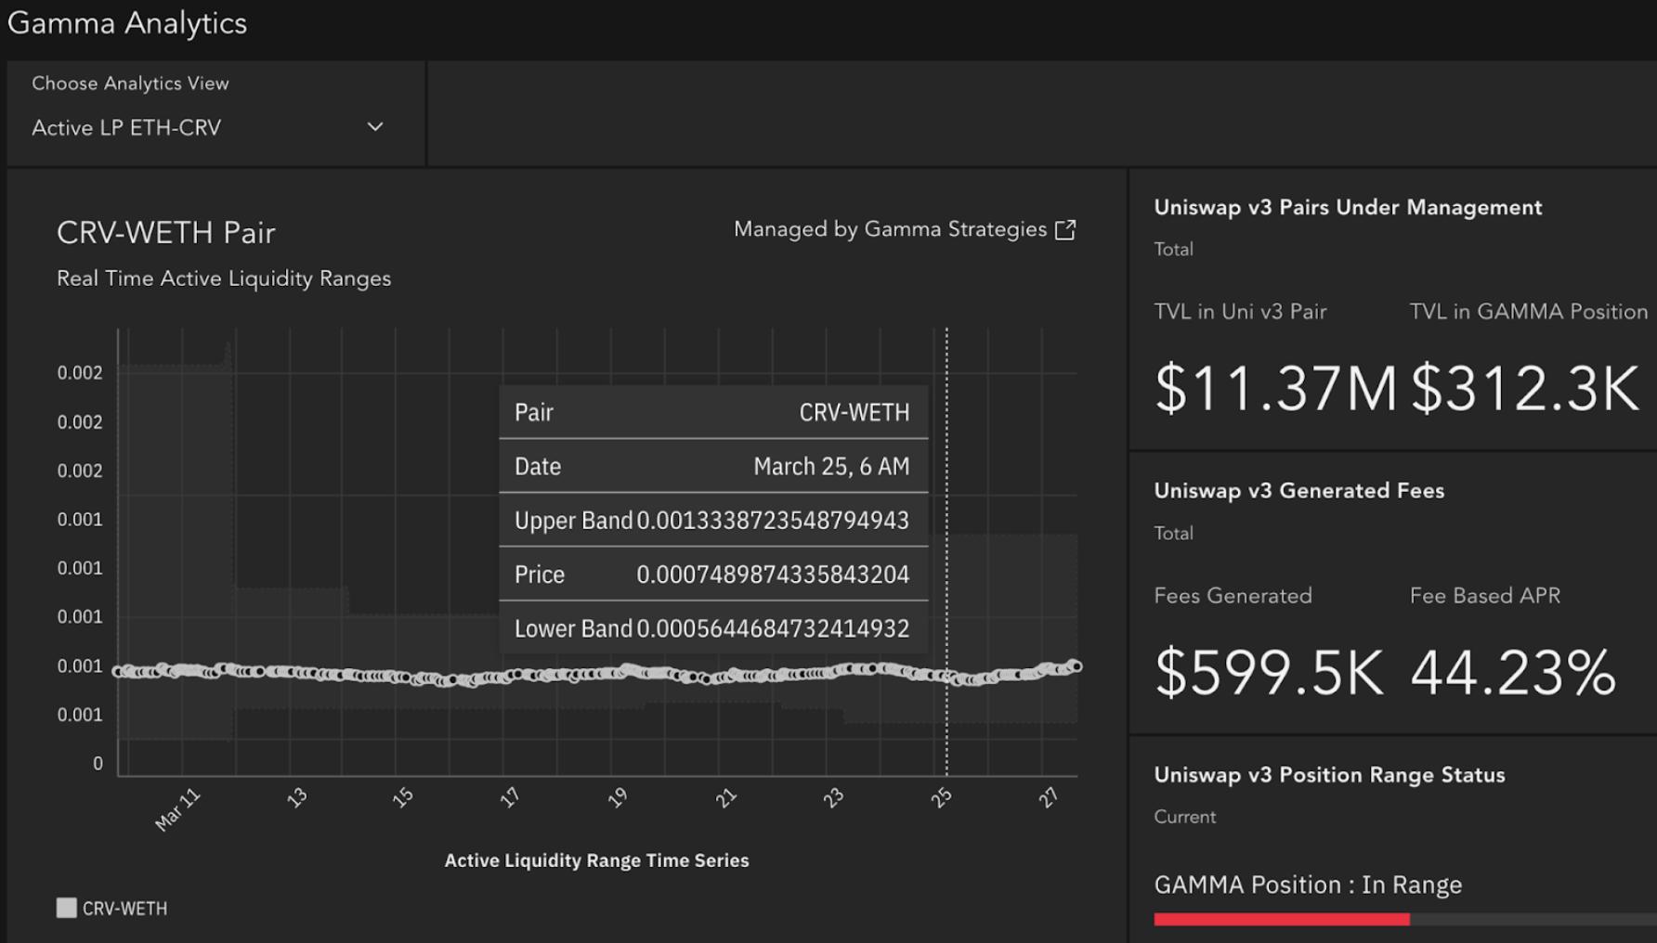Click the Upper Band row in tooltip
This screenshot has height=943, width=1657.
click(712, 520)
